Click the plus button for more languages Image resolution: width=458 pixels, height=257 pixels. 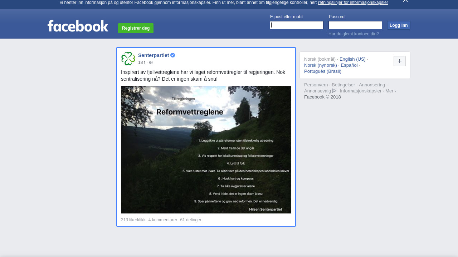[400, 61]
